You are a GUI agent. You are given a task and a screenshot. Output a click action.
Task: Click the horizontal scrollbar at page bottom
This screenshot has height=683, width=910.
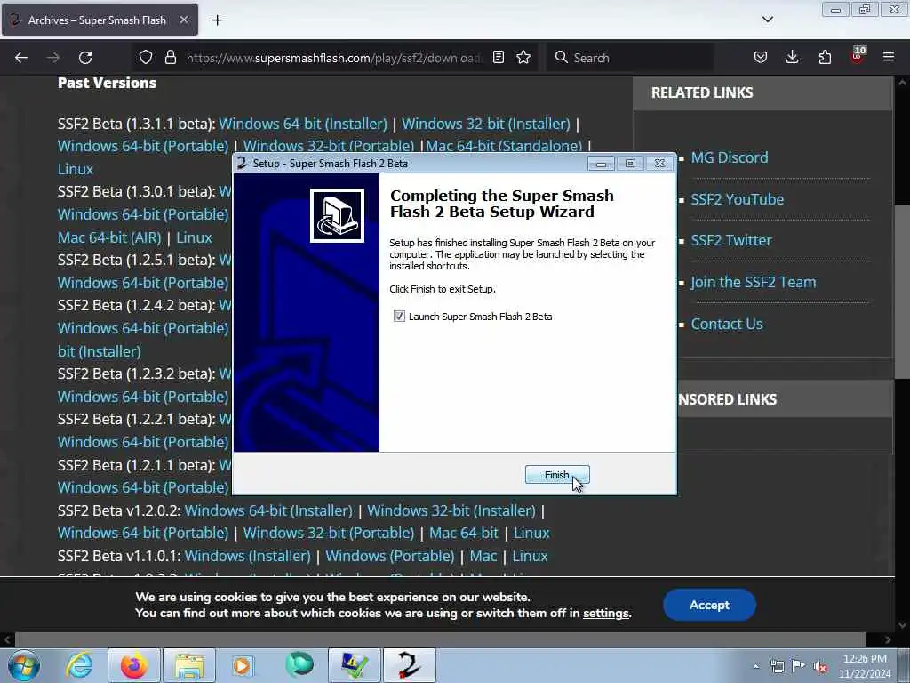[440, 639]
